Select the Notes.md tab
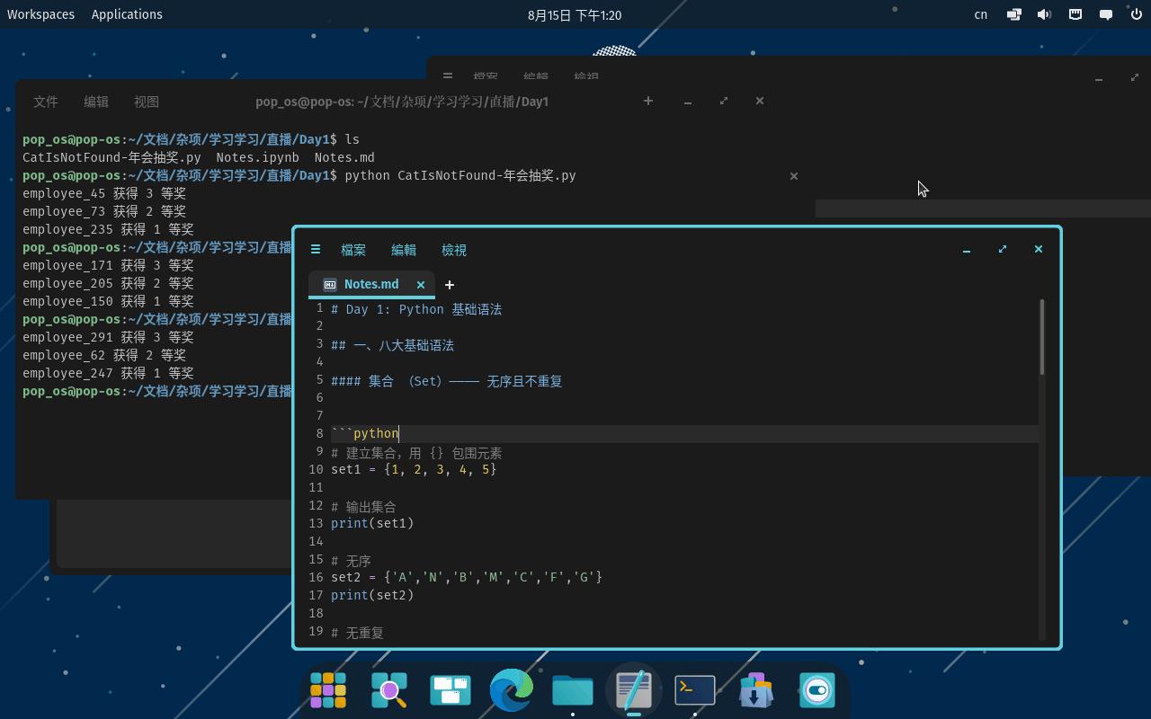The height and width of the screenshot is (719, 1151). click(371, 284)
